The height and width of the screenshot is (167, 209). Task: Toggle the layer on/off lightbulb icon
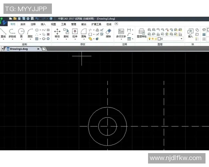(x=150, y=39)
